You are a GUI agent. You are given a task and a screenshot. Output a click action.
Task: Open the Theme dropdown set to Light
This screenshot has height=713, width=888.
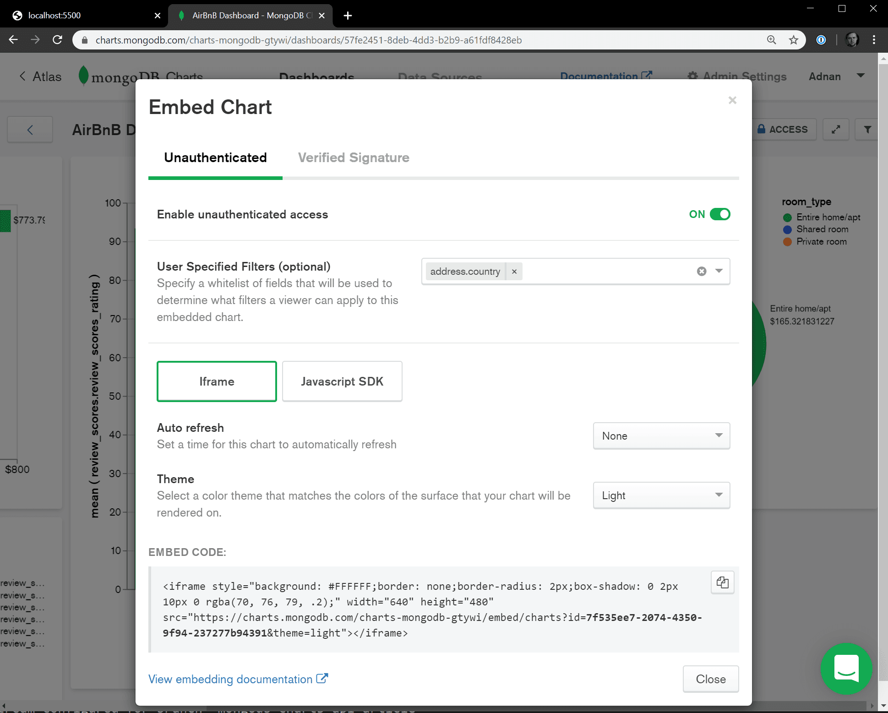661,495
